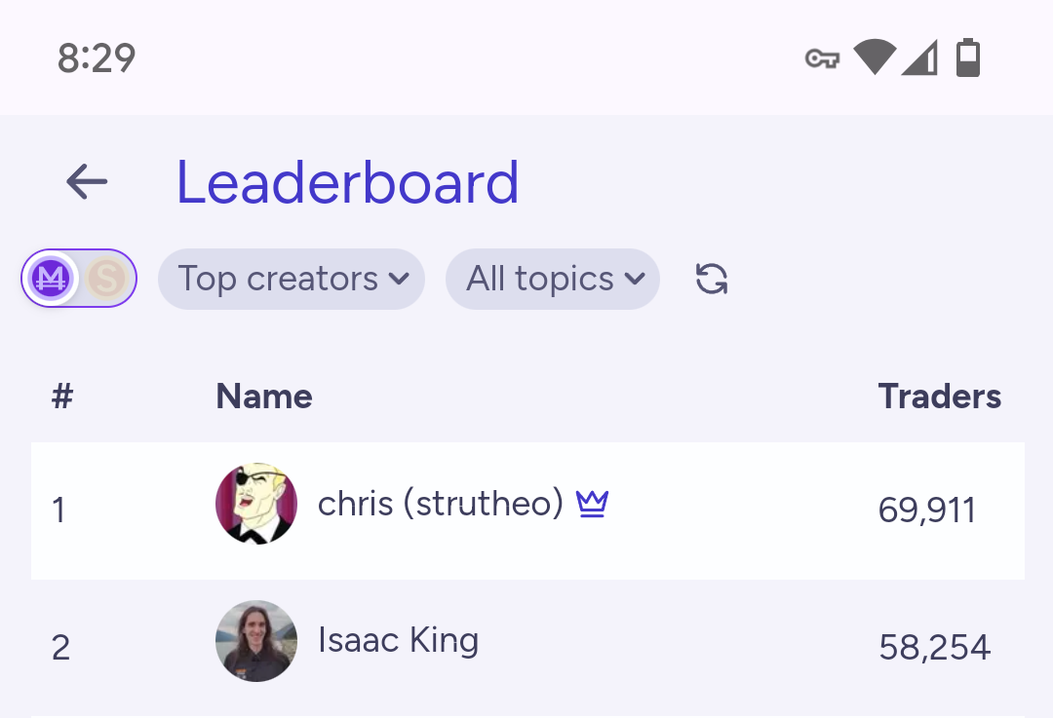Screen dimensions: 1053x718
Task: Open Isaac King's profile link
Action: [x=398, y=641]
